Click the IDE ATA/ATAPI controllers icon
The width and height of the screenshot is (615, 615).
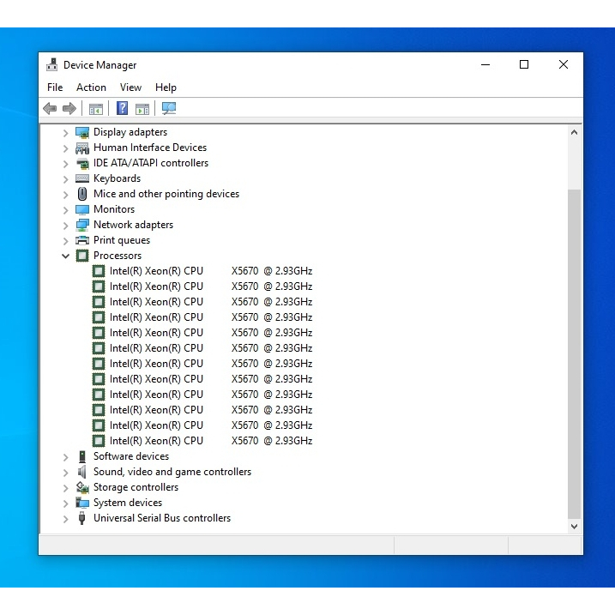tap(82, 163)
